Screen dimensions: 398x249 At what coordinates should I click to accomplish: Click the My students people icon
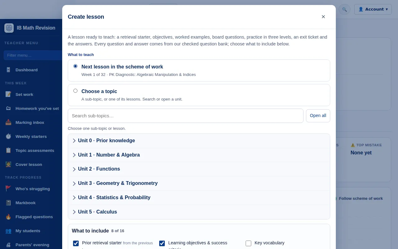point(8,231)
